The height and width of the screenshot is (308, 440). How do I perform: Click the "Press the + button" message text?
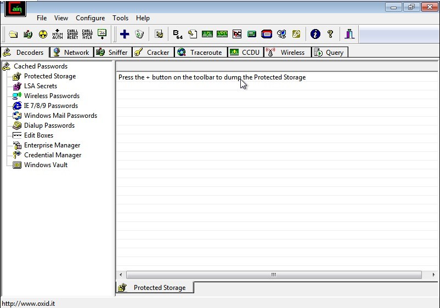tap(212, 77)
